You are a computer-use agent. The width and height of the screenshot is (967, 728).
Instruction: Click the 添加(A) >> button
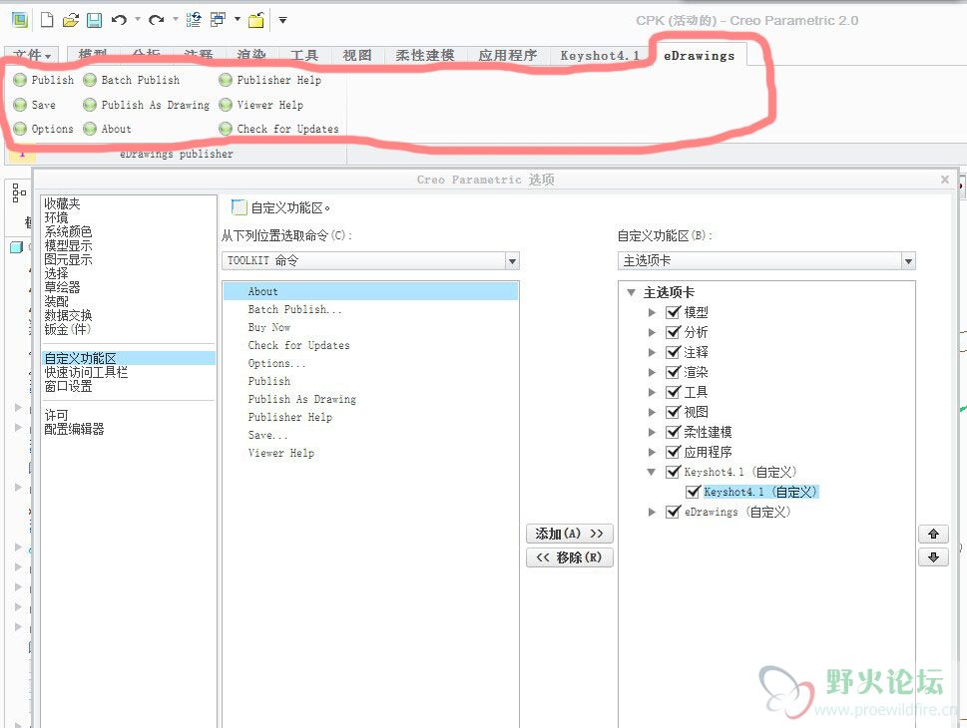click(x=569, y=534)
